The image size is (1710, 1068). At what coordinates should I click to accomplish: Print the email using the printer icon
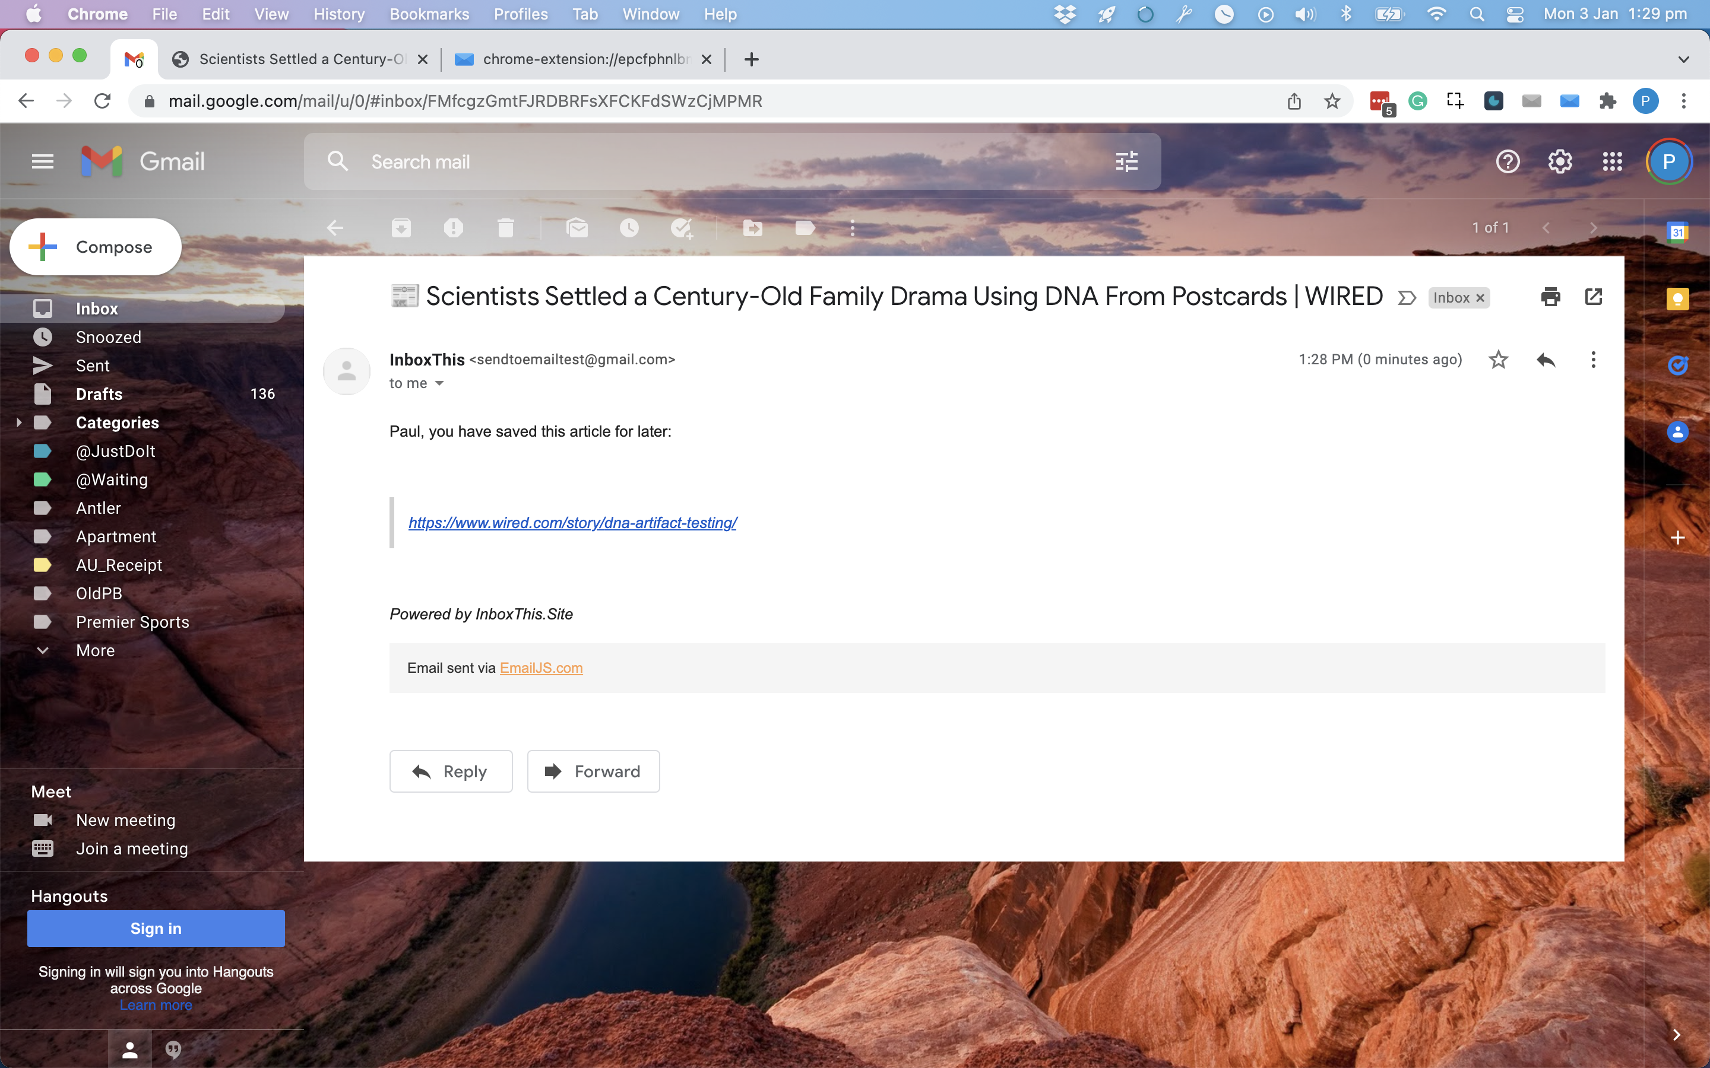click(1550, 297)
